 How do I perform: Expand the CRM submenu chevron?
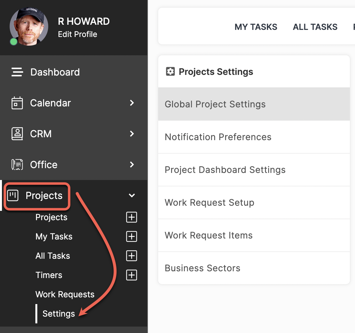tap(132, 134)
